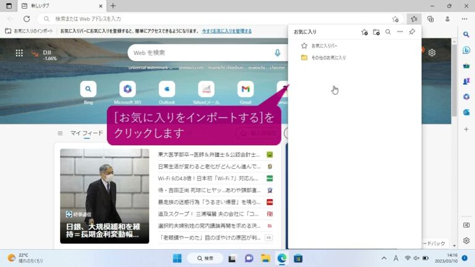Hide the sidebar toggle icon

(466, 225)
